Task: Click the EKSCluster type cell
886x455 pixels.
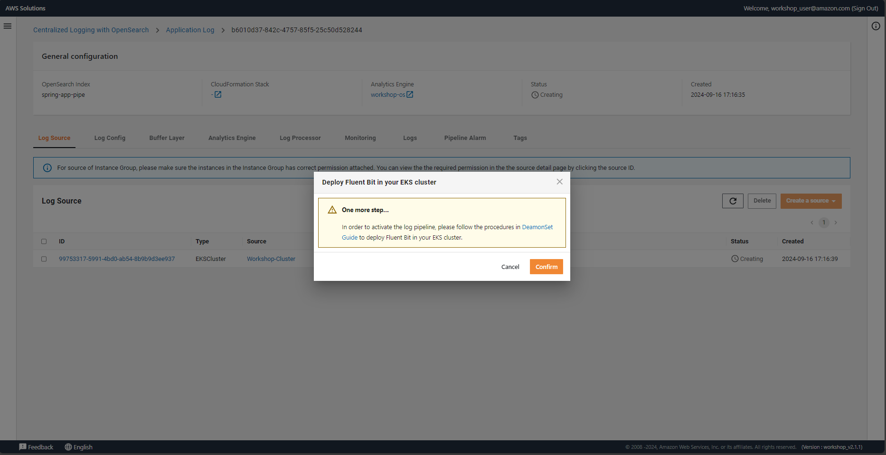Action: 211,259
